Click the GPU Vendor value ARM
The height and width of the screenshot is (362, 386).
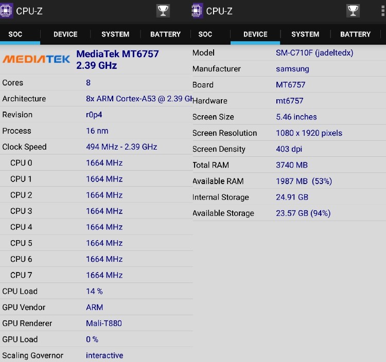[95, 307]
